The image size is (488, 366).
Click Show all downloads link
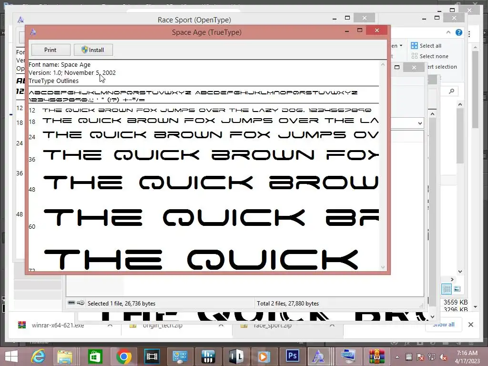tap(444, 325)
